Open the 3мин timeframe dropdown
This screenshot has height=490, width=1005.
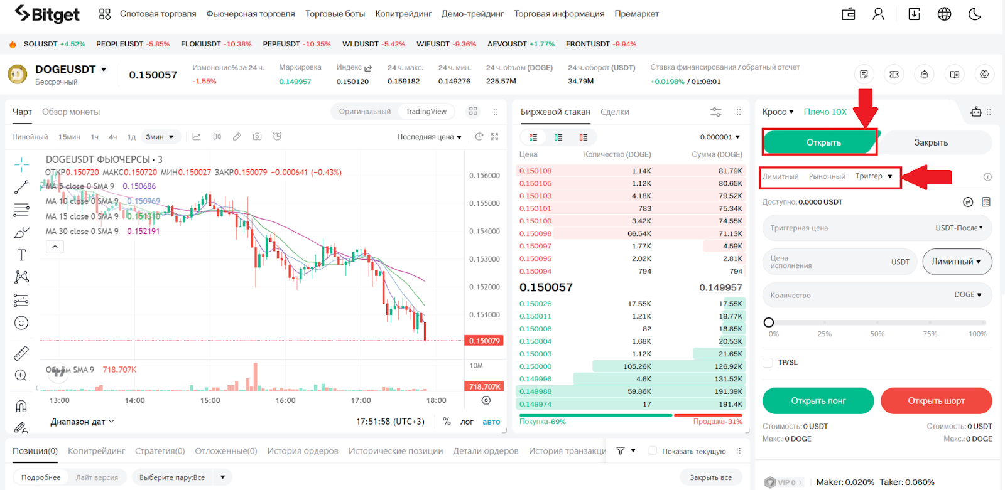pos(160,137)
